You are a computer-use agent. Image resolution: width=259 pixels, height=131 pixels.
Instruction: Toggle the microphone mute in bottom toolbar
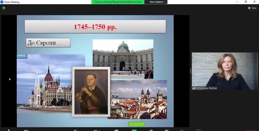[x=9, y=130]
